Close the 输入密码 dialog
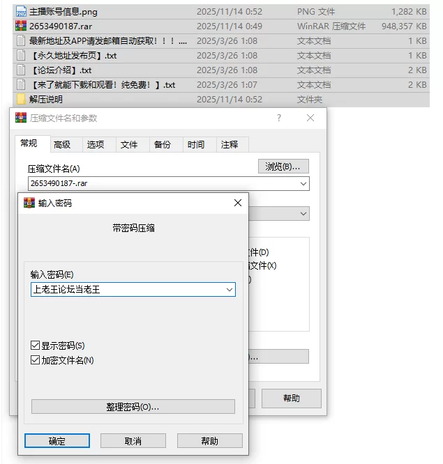 [238, 203]
